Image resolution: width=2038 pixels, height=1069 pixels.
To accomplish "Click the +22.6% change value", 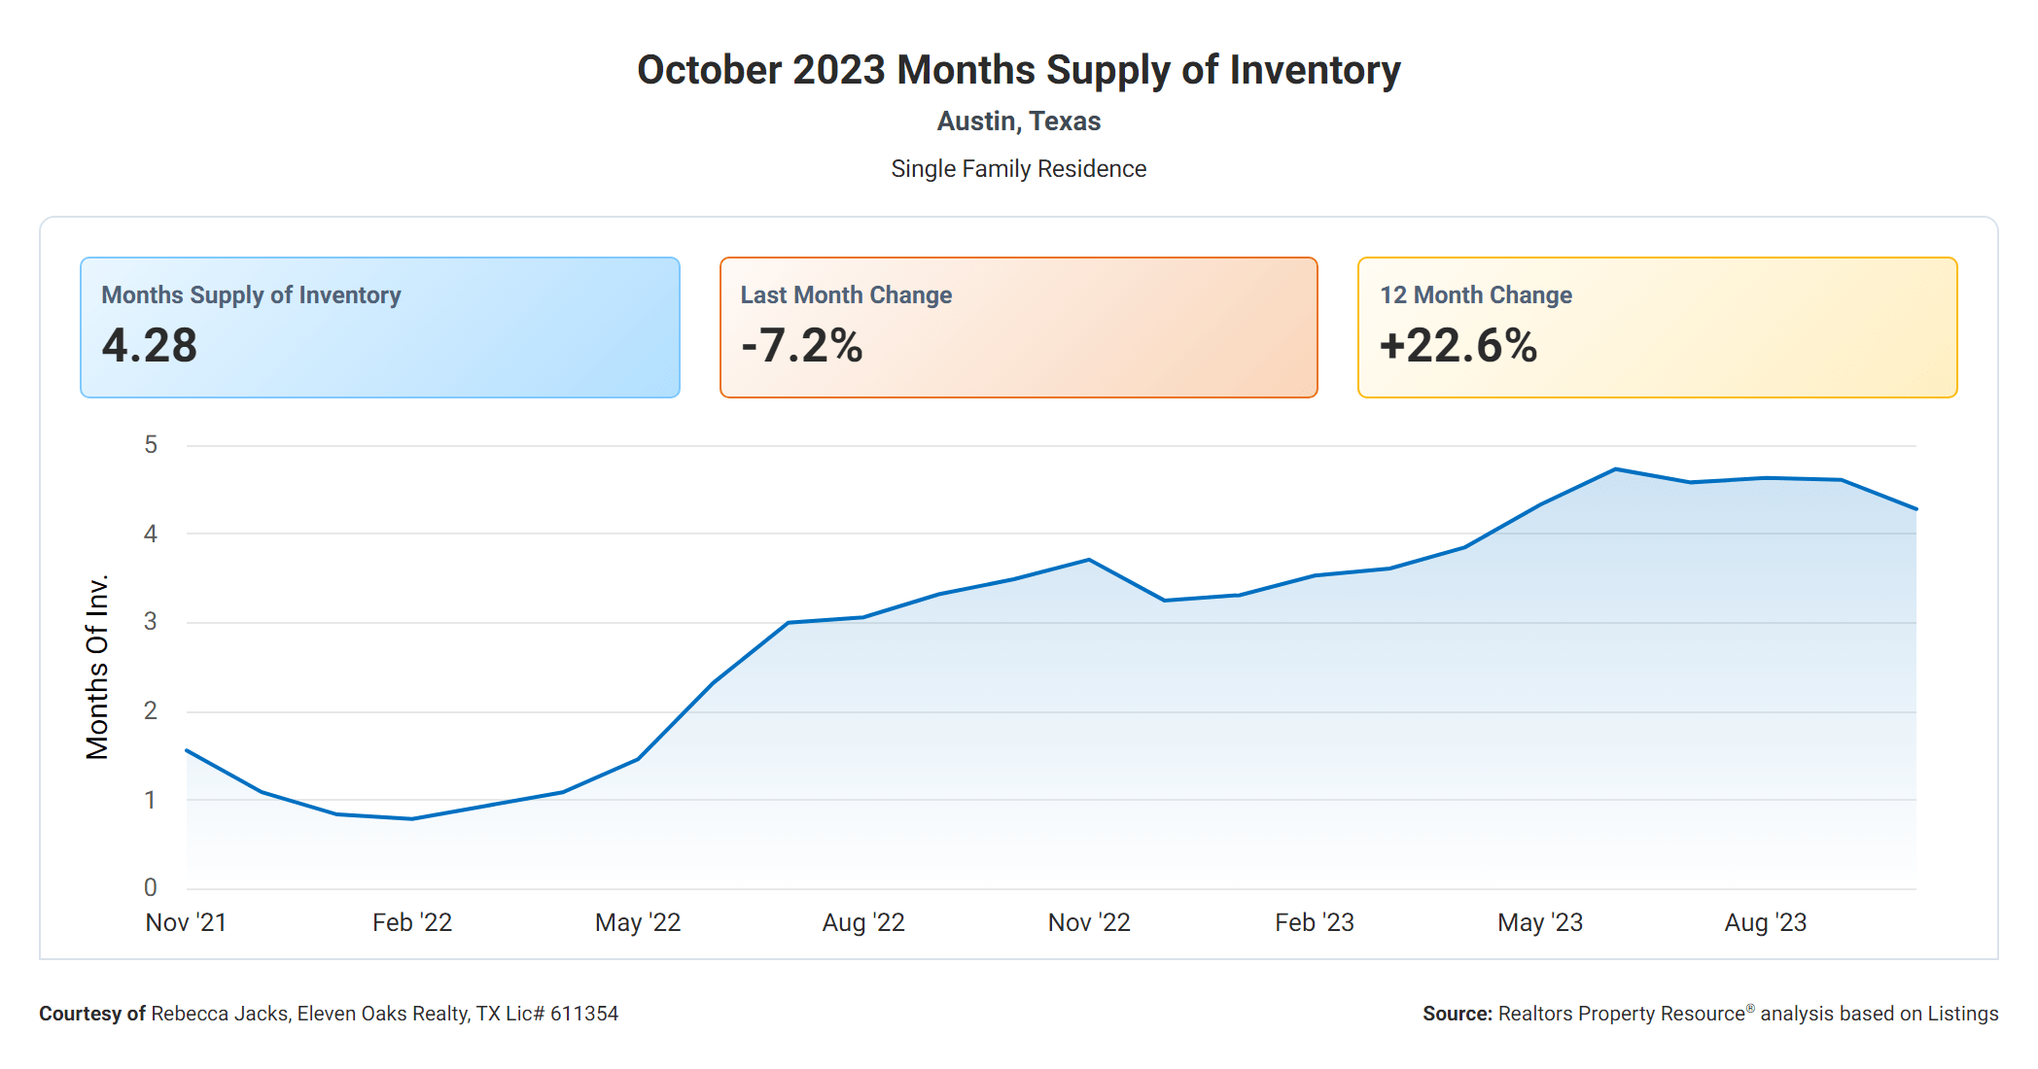I will coord(1458,346).
